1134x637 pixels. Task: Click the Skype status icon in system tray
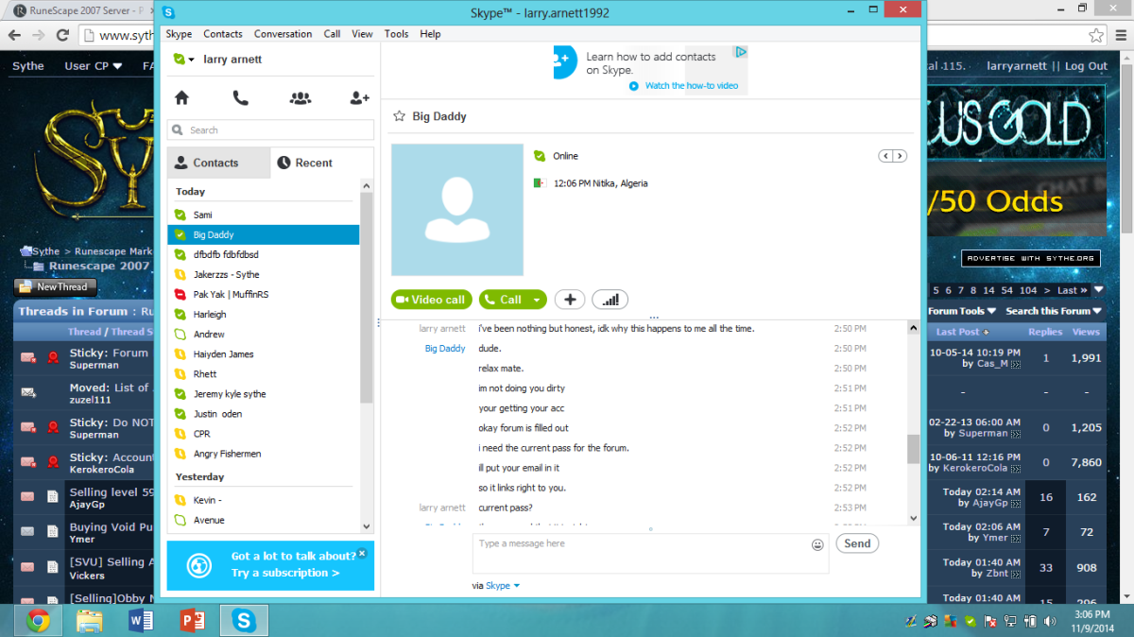pos(970,621)
